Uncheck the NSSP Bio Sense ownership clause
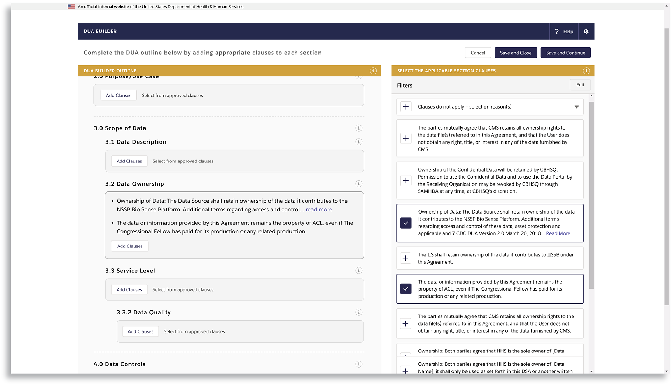This screenshot has height=384, width=672. tap(406, 223)
